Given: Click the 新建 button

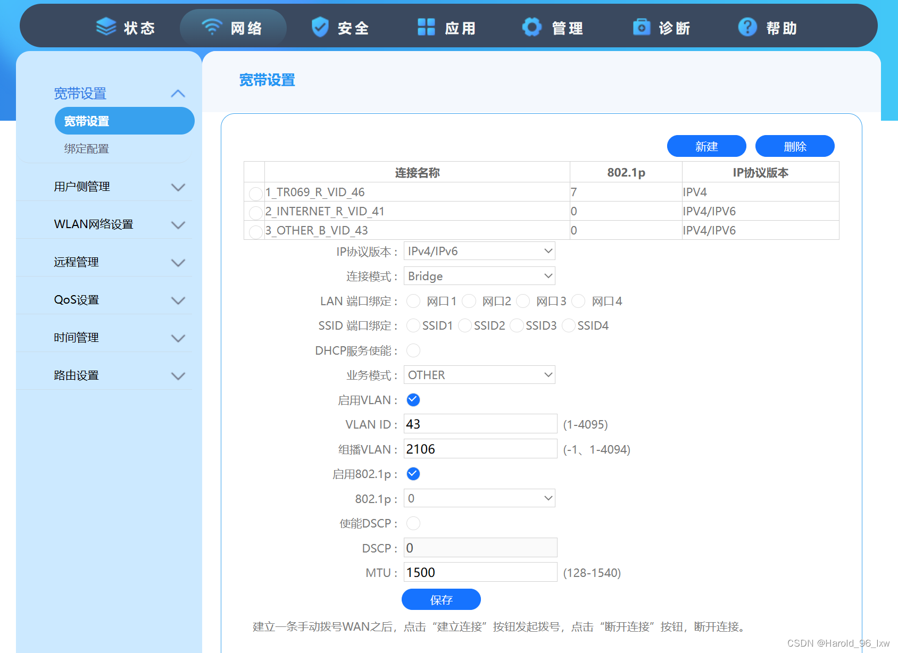Looking at the screenshot, I should [x=706, y=146].
